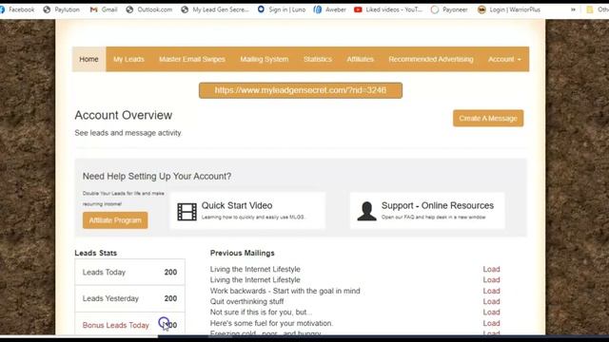The height and width of the screenshot is (342, 609).
Task: Show more bookmarks with chevron
Action: [573, 9]
